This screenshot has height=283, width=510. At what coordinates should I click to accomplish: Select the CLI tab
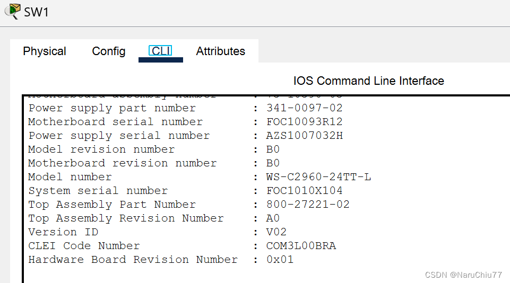[x=160, y=51]
